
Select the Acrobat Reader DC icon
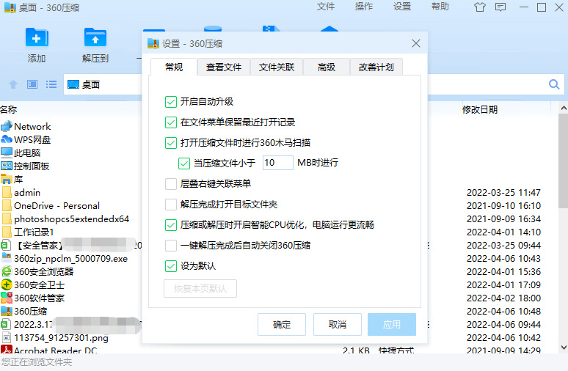(7, 349)
